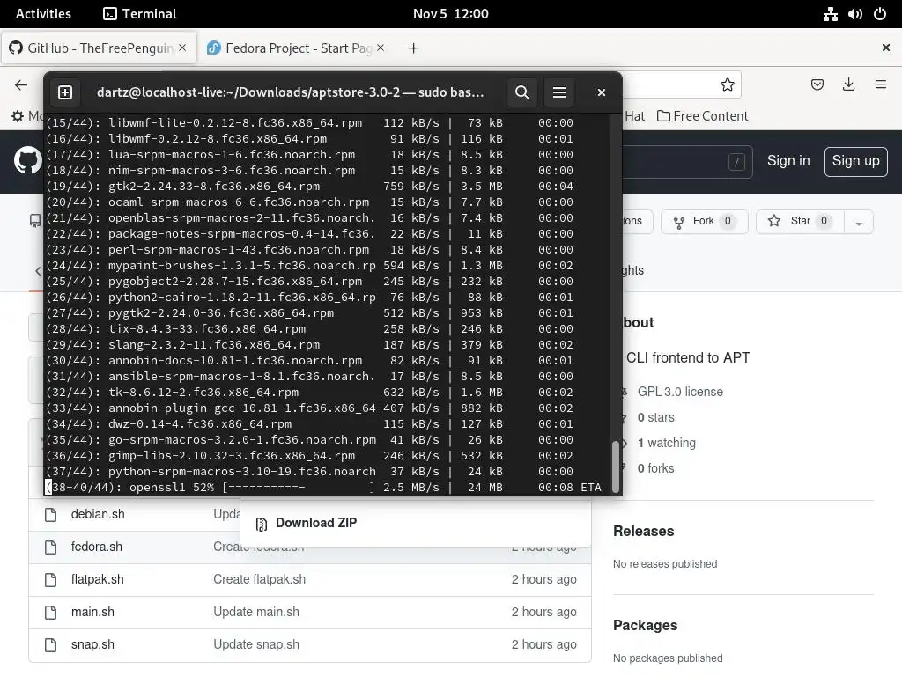This screenshot has height=676, width=902.
Task: Click 1 watching link
Action: (x=667, y=443)
